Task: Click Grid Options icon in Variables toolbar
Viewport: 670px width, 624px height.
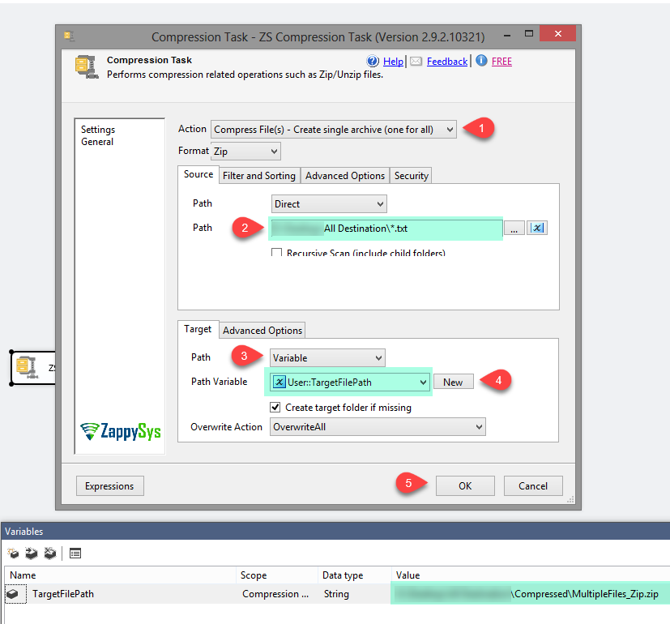Action: 75,553
